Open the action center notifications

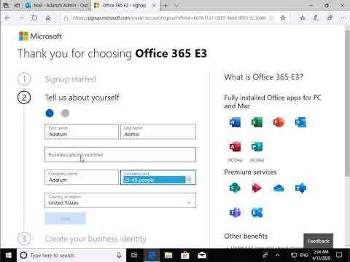click(x=339, y=255)
